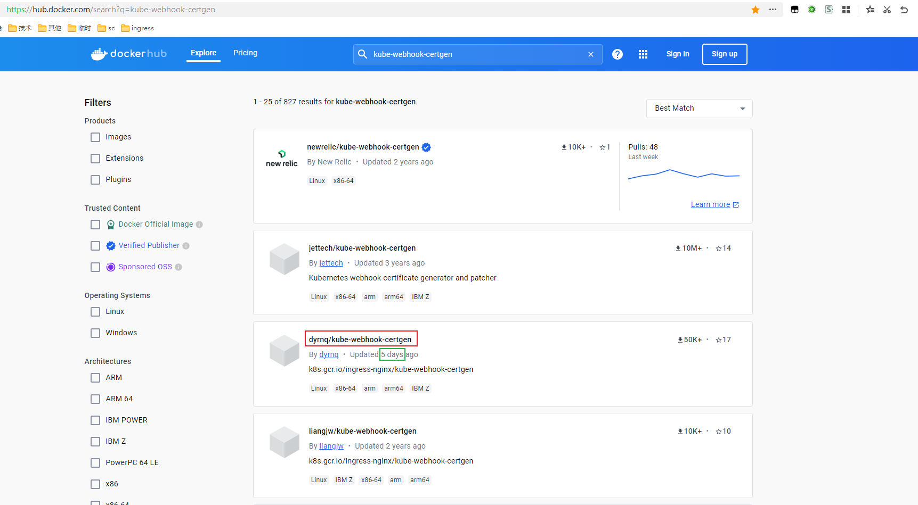918x505 pixels.
Task: Tick the Windows operating system checkbox
Action: (x=95, y=333)
